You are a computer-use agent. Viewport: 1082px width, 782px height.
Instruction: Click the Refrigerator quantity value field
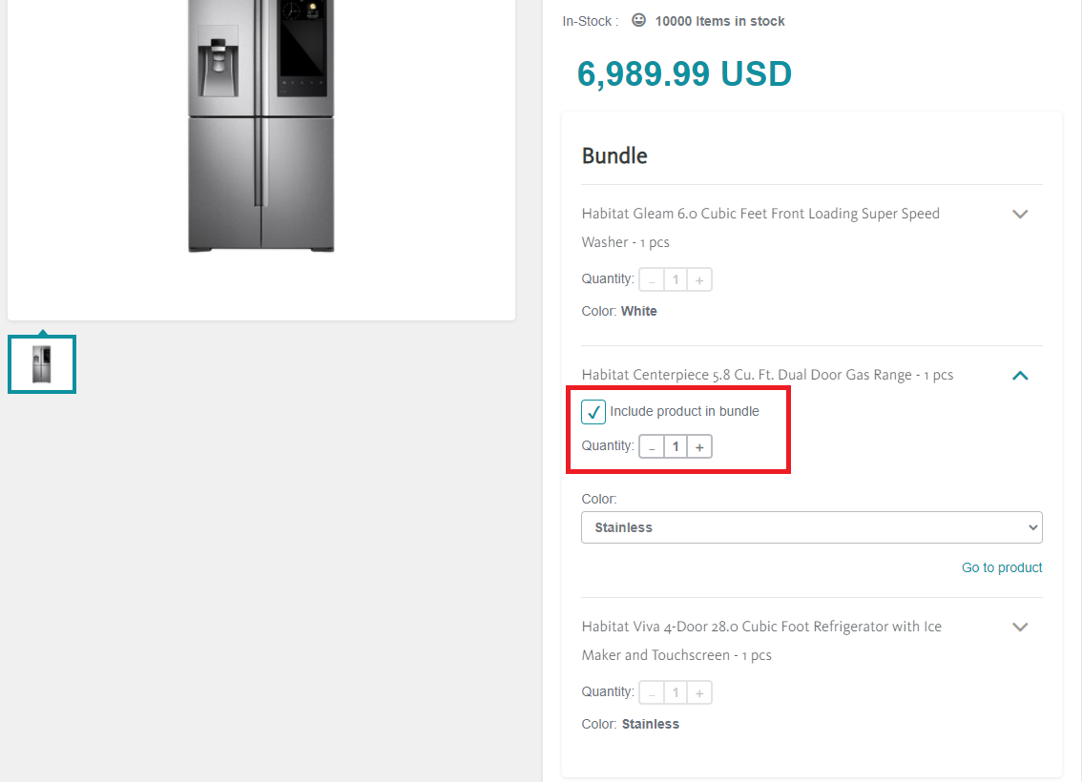pyautogui.click(x=676, y=693)
